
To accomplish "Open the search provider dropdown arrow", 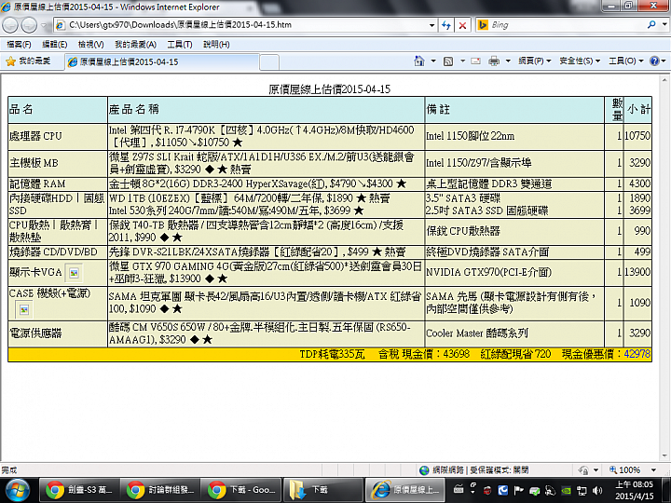I will click(664, 25).
